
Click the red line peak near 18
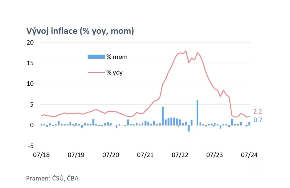pos(186,51)
